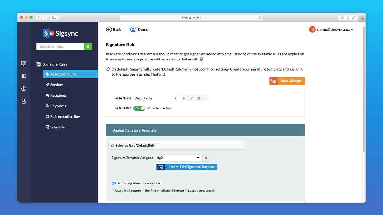Click the green search button
The image size is (383, 215).
88,46
